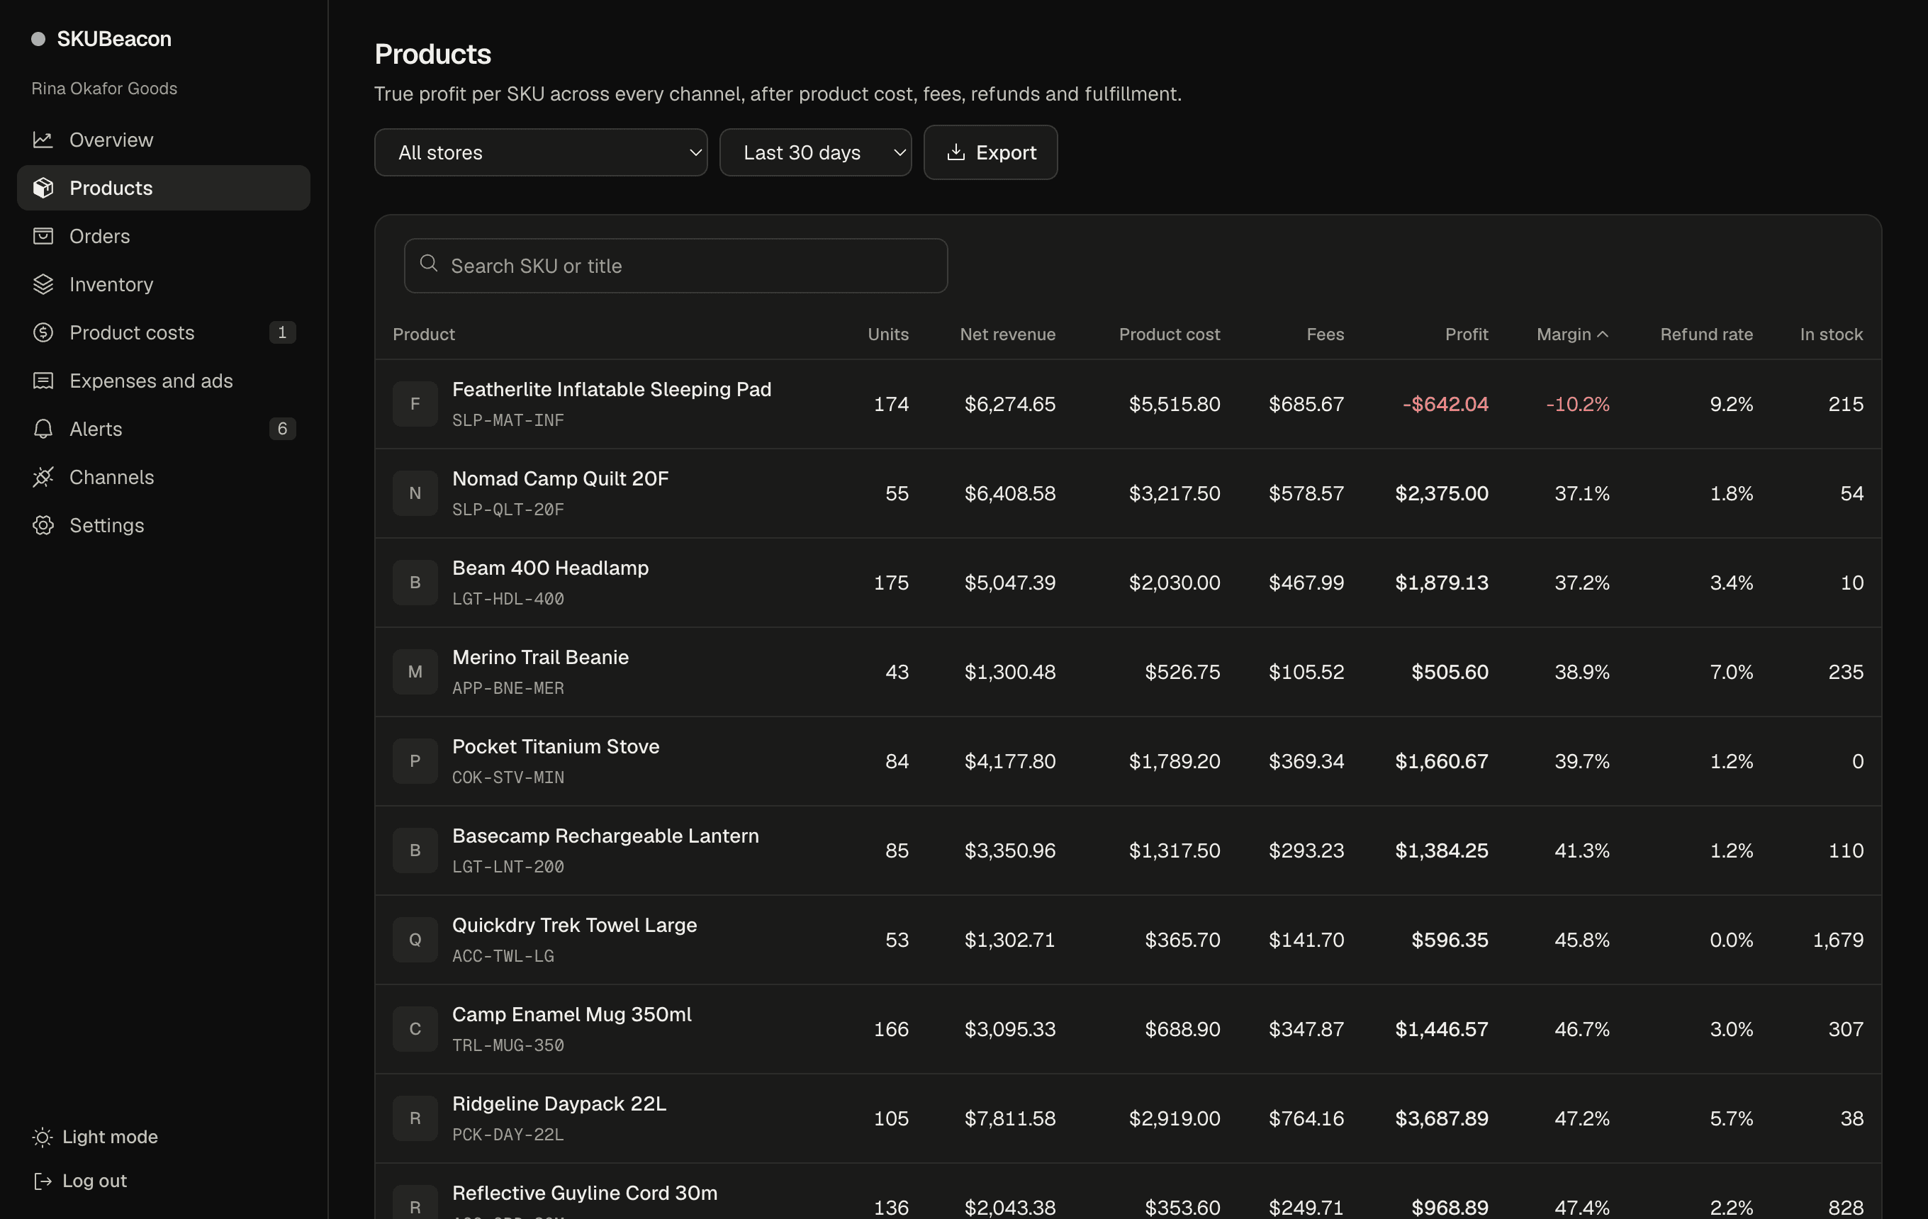Navigate to Channels
Viewport: 1928px width, 1219px height.
[x=163, y=477]
